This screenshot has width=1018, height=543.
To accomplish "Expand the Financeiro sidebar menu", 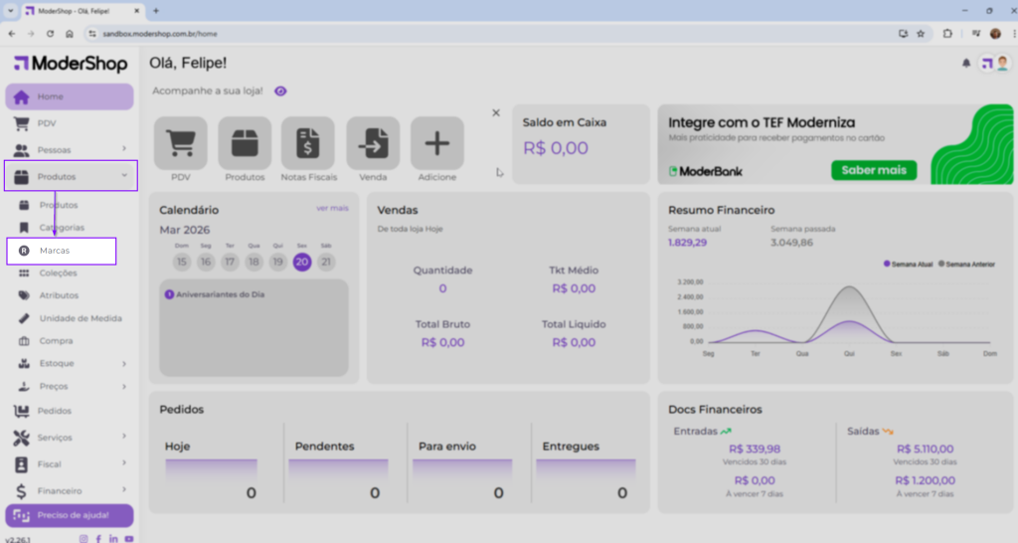I will click(123, 490).
